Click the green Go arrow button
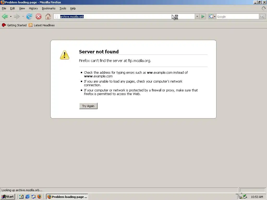 click(203, 16)
